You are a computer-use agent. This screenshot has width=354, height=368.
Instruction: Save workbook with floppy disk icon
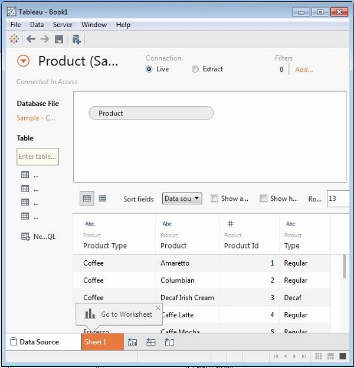(59, 39)
